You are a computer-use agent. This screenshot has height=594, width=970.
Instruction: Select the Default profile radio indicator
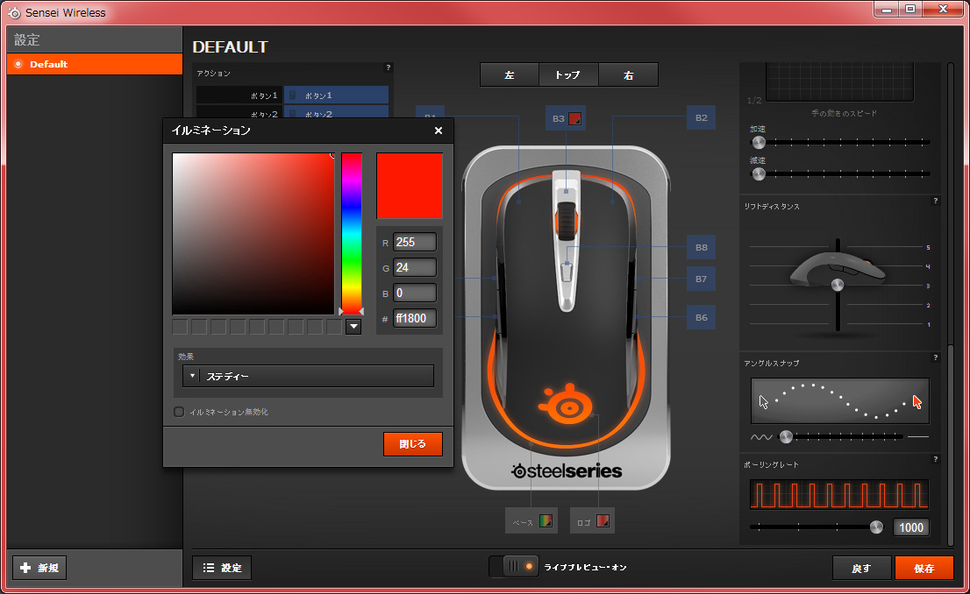point(18,64)
